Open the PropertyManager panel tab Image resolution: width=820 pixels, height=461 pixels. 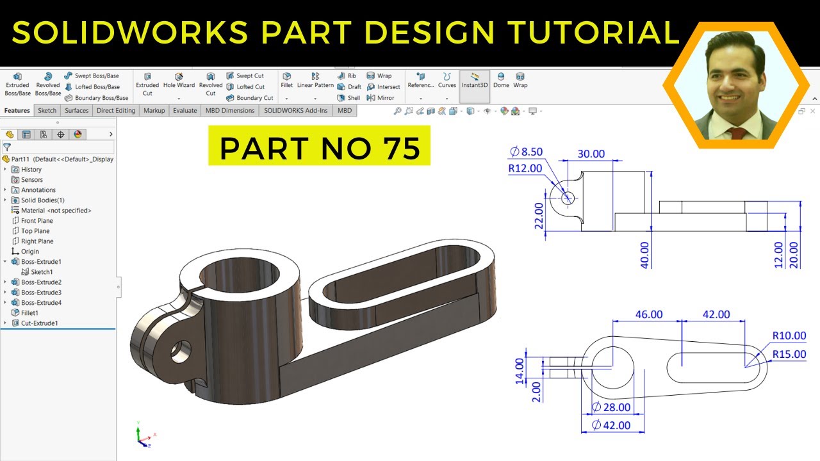(26, 134)
